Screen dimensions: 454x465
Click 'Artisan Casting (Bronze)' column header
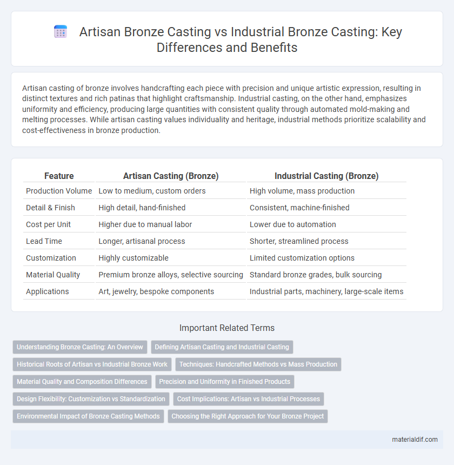click(x=171, y=176)
